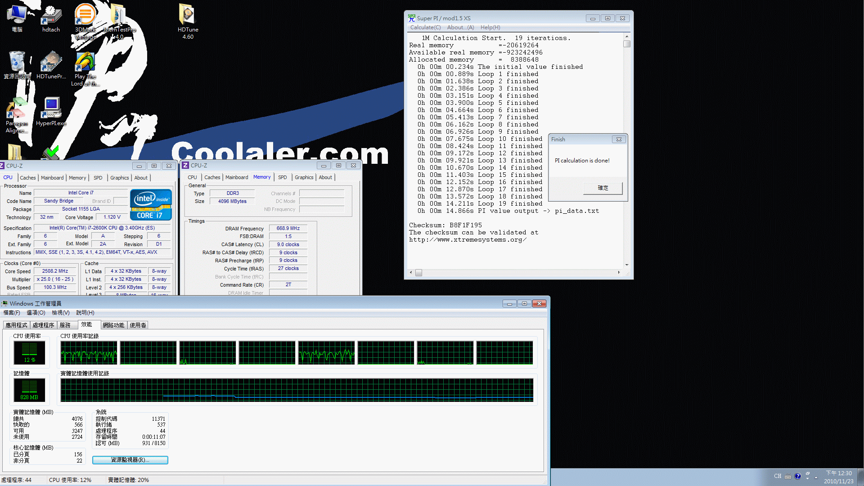The image size is (864, 486).
Task: Click the Code Name Sandy Bridge field
Action: click(x=58, y=201)
